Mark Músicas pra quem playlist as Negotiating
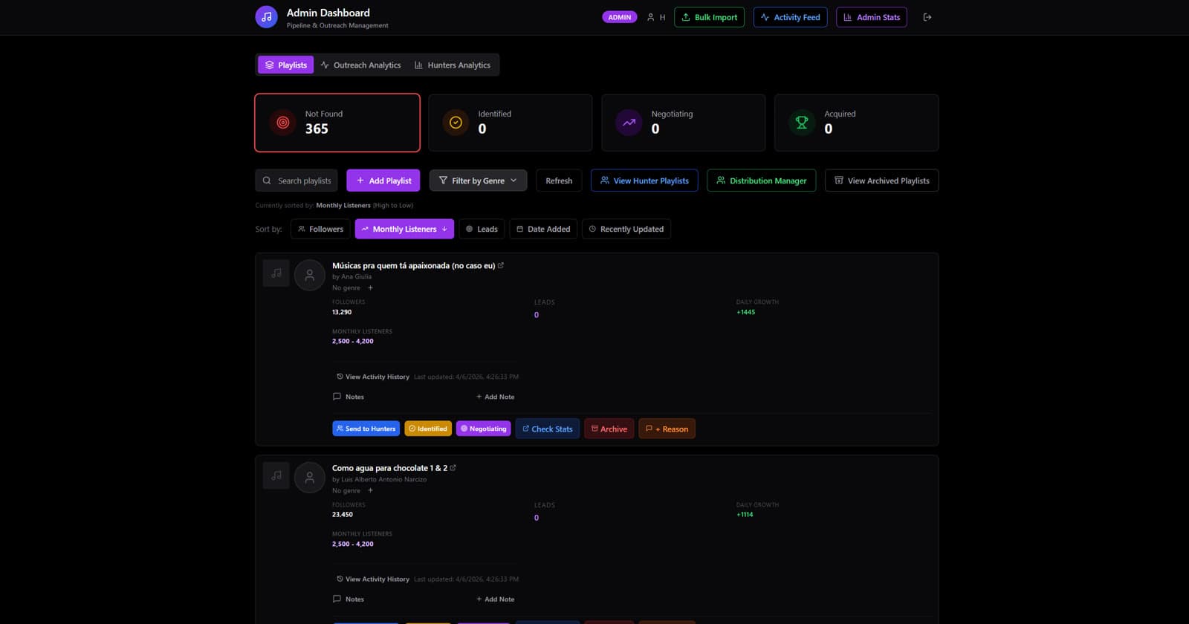 [x=483, y=429]
